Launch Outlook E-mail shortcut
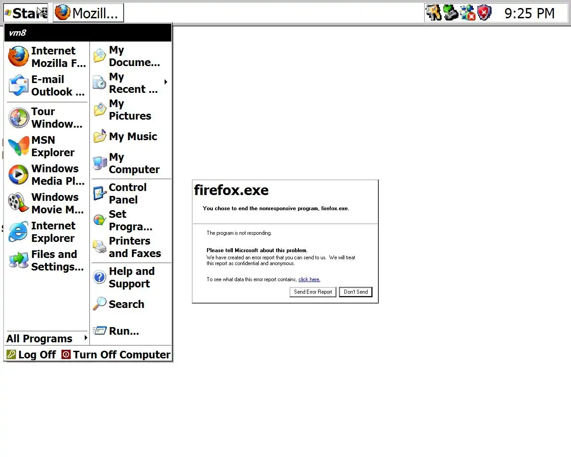 [x=47, y=86]
